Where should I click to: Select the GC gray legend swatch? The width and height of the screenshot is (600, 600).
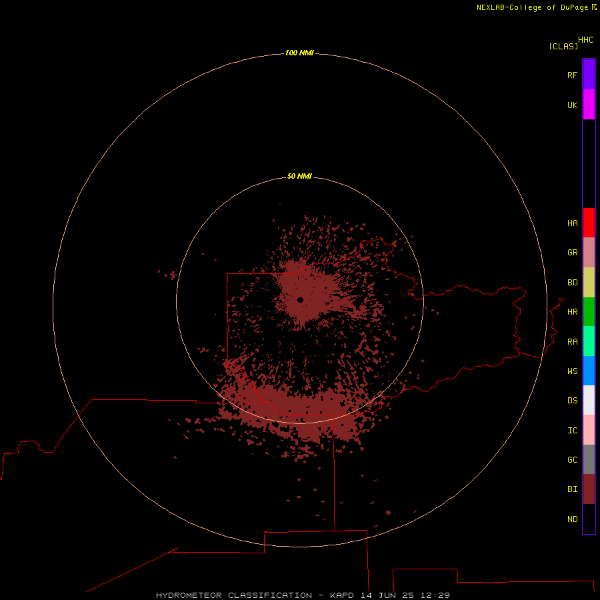pyautogui.click(x=589, y=459)
